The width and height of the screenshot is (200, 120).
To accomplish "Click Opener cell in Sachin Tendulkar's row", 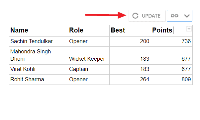I will [89, 41].
